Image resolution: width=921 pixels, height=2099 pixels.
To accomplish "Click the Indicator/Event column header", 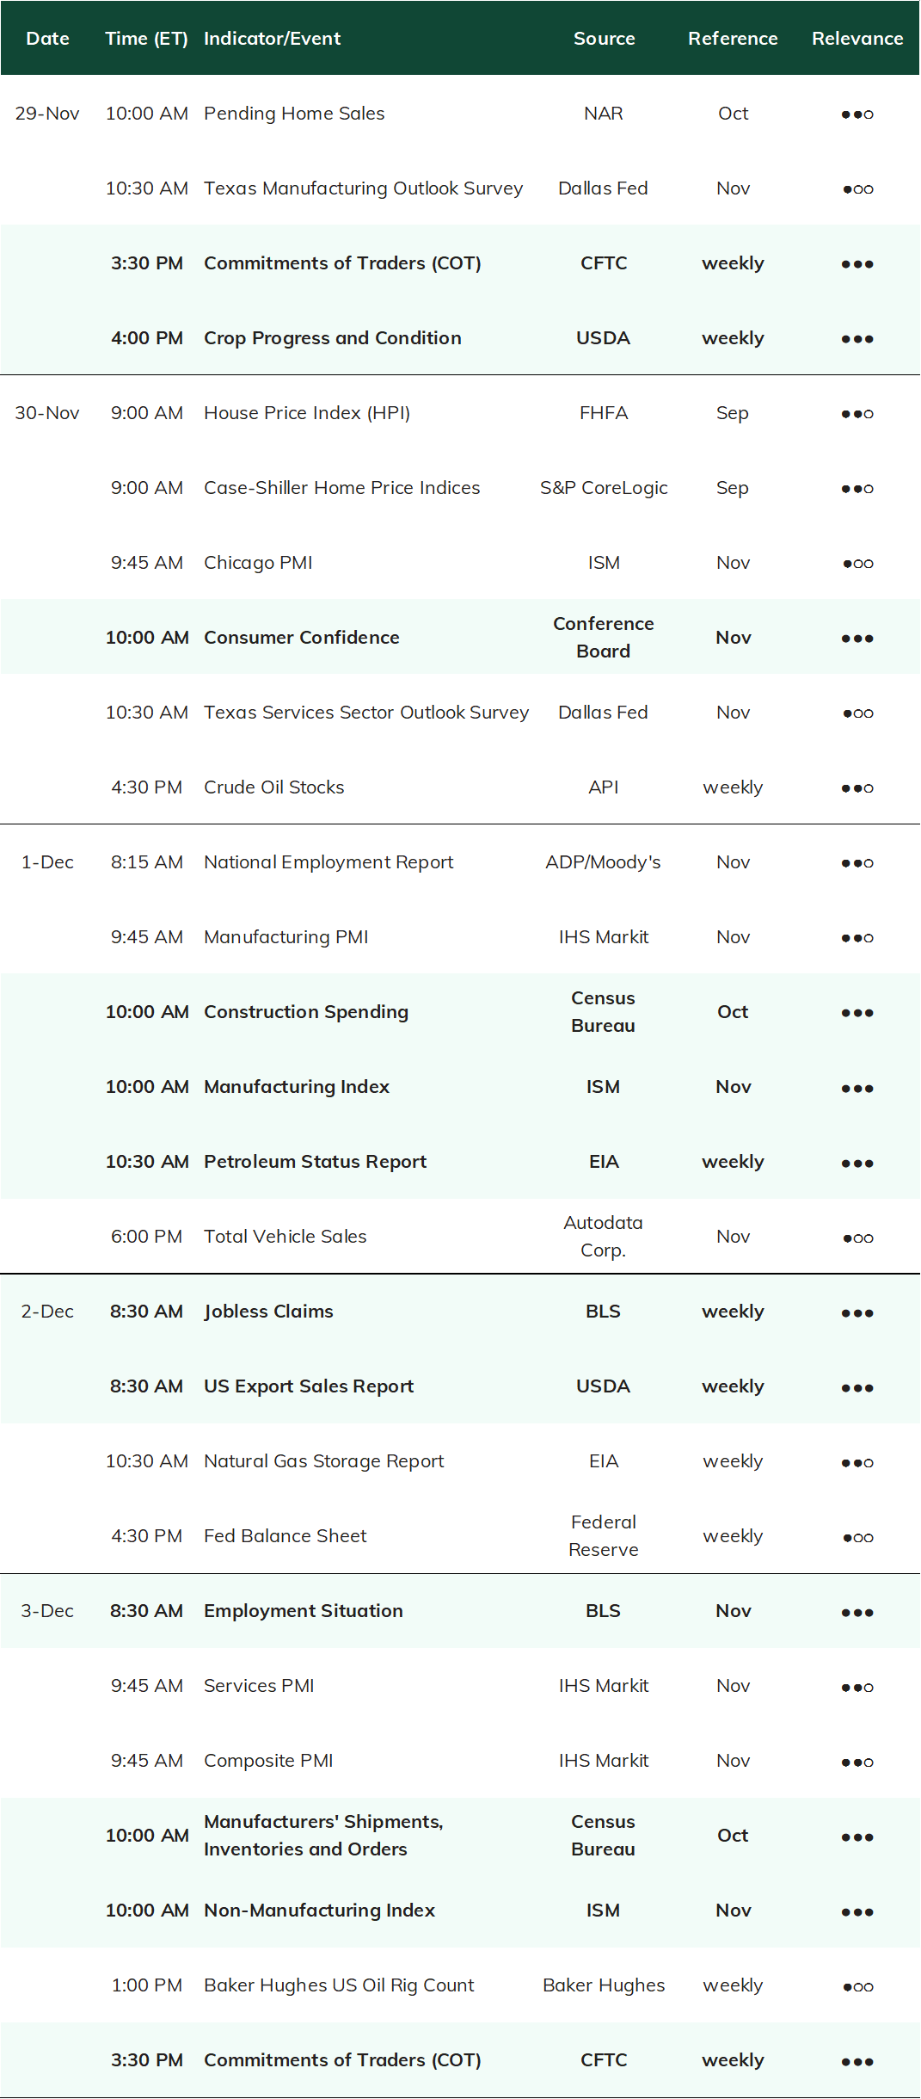I will [x=273, y=38].
